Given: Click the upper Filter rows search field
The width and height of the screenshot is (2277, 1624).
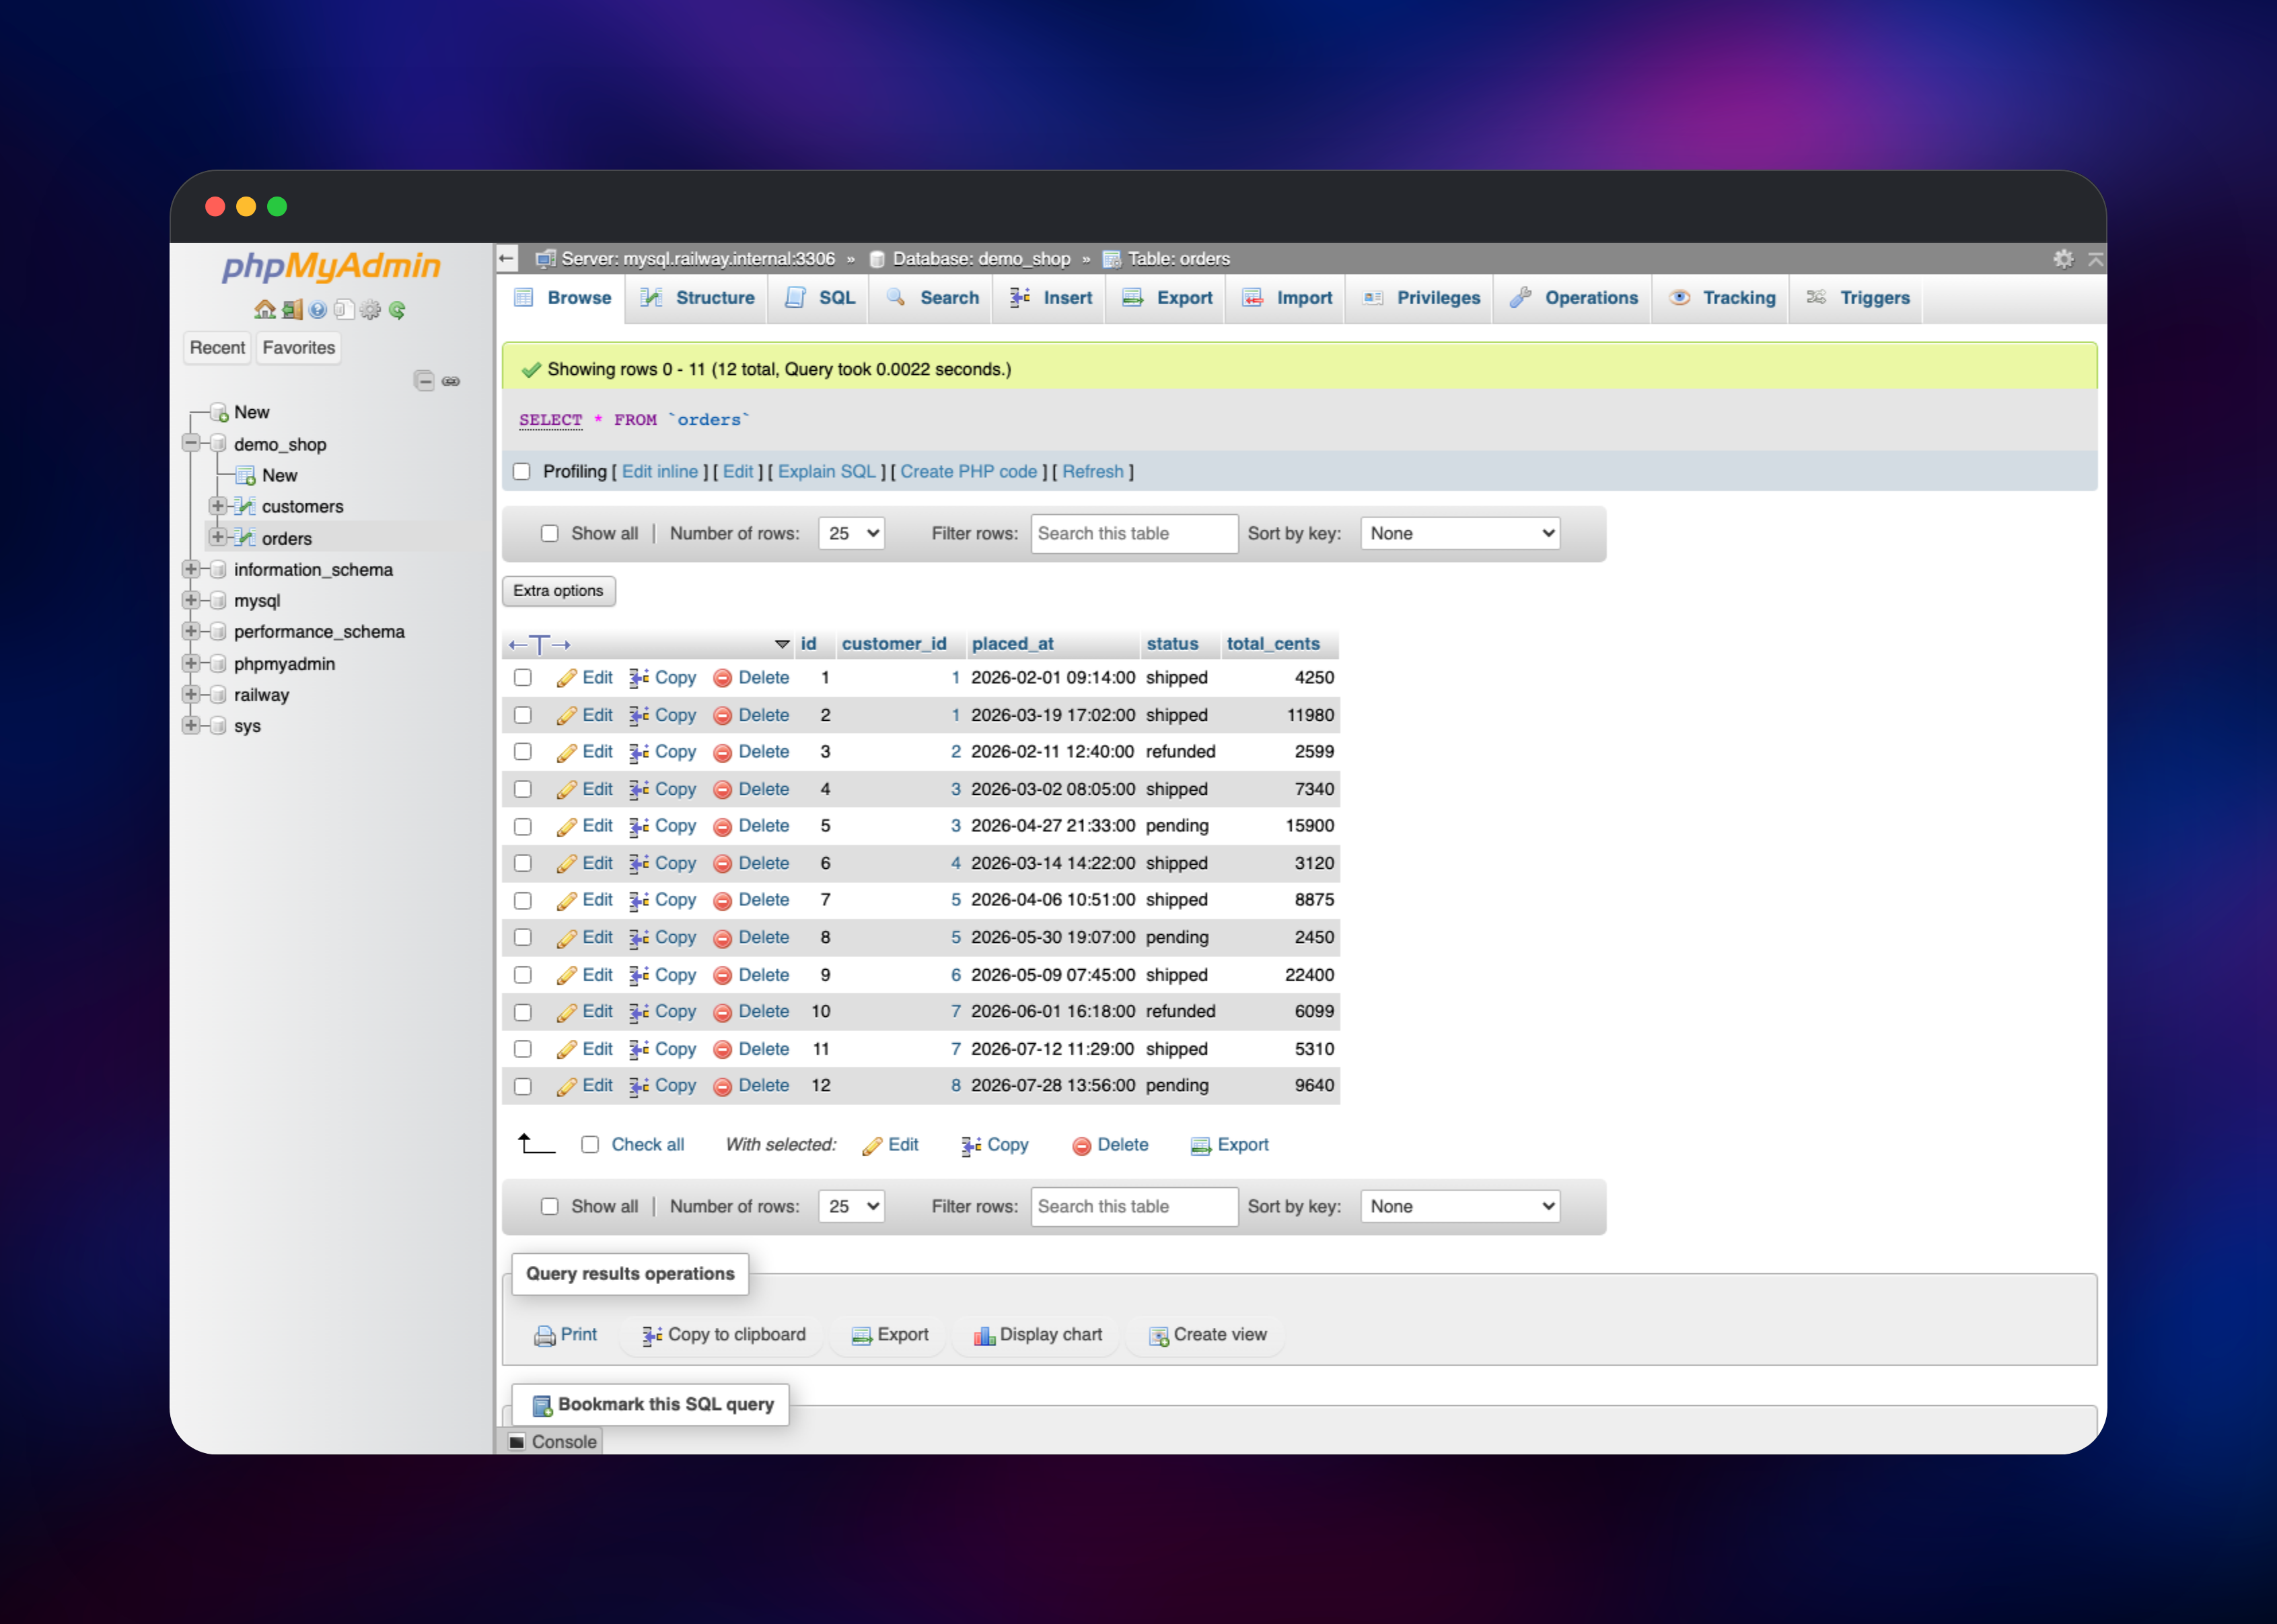Looking at the screenshot, I should [x=1134, y=534].
